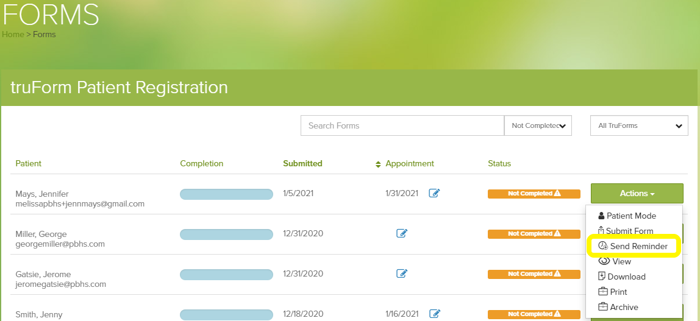700x321 pixels.
Task: Click the Patient Mode person icon
Action: [x=601, y=216]
